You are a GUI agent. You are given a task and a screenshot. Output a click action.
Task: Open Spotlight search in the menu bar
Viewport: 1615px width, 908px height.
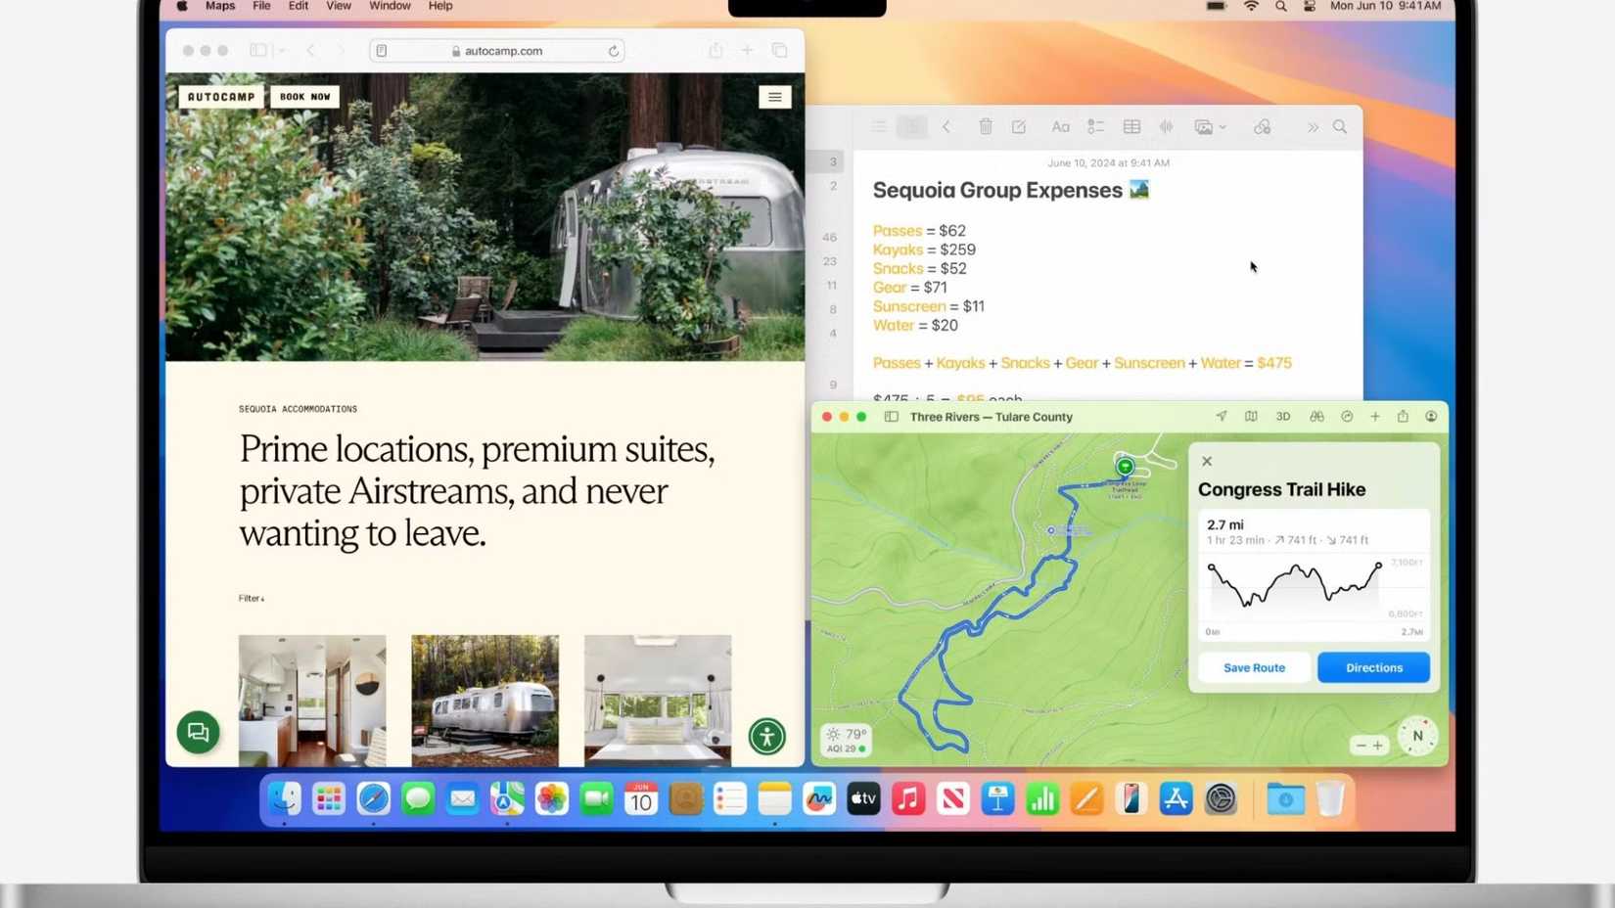tap(1280, 6)
